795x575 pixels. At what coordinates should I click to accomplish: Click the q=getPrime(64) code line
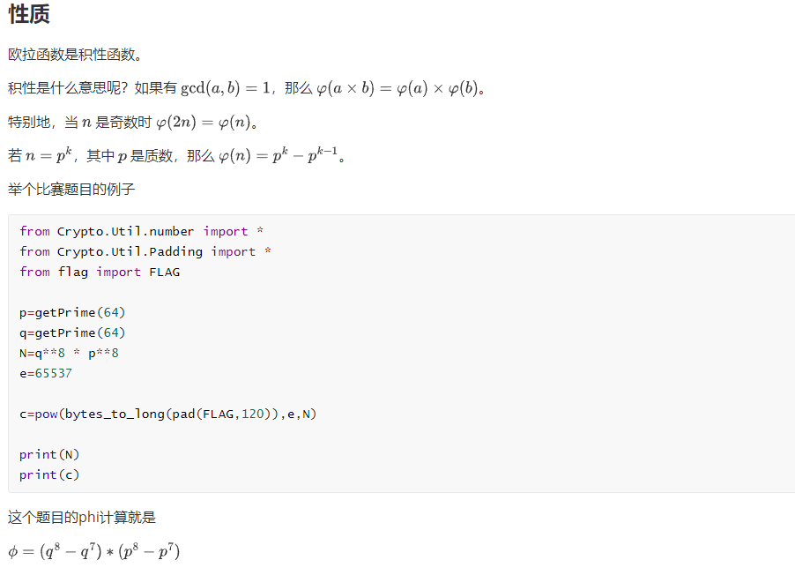click(x=72, y=332)
